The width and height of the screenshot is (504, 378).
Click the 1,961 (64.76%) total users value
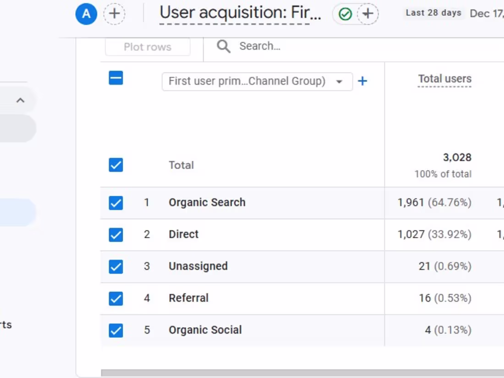coord(434,203)
